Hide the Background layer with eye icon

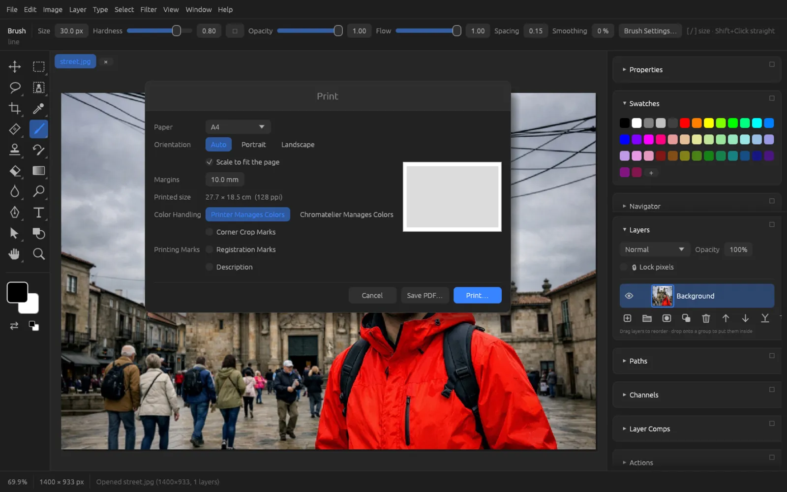629,296
